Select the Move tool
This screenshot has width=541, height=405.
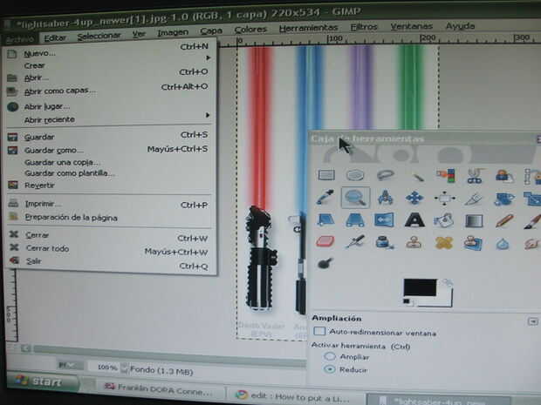click(x=414, y=198)
